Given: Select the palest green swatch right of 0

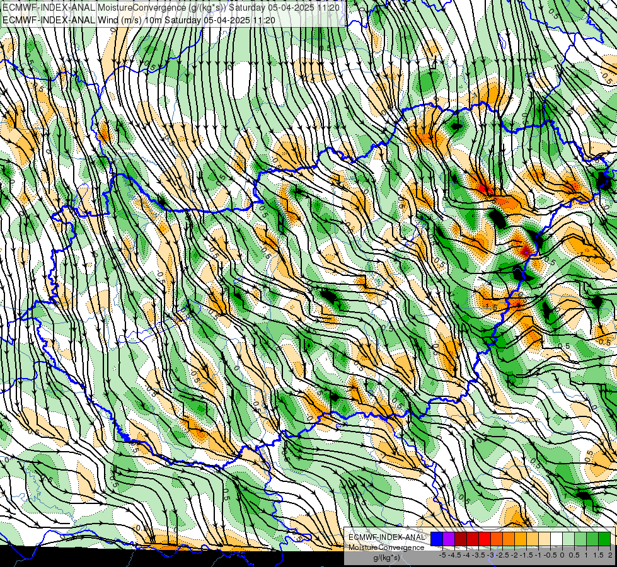Looking at the screenshot, I should [x=568, y=539].
